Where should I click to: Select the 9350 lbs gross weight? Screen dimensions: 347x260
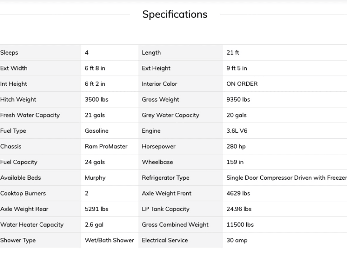pyautogui.click(x=238, y=100)
